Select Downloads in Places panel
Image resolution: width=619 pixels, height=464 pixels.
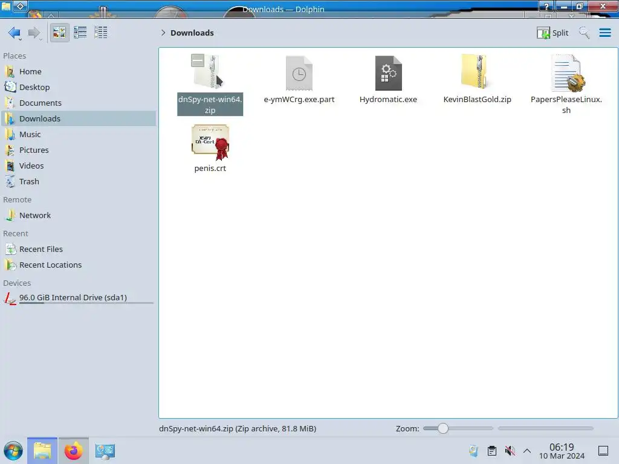(x=79, y=119)
